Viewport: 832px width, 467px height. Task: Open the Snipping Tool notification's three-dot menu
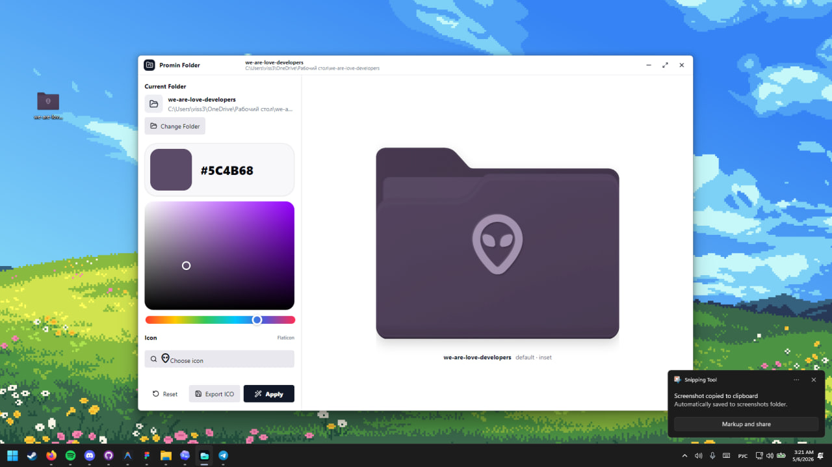tap(796, 380)
